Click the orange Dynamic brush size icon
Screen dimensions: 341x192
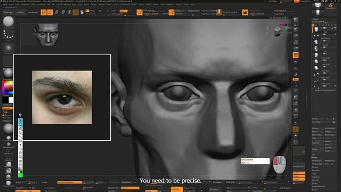pos(172,12)
